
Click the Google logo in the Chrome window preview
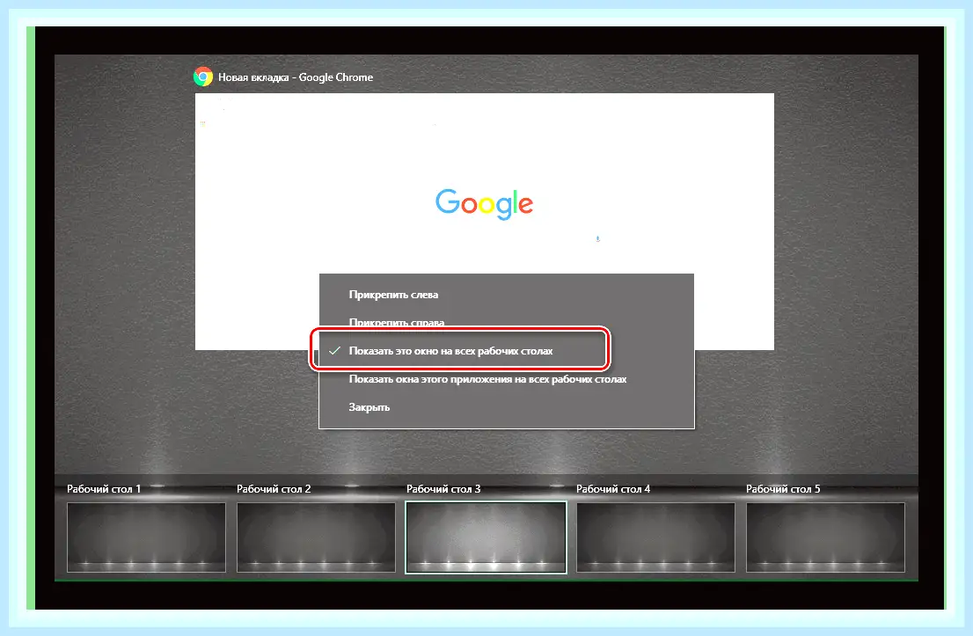(x=484, y=203)
